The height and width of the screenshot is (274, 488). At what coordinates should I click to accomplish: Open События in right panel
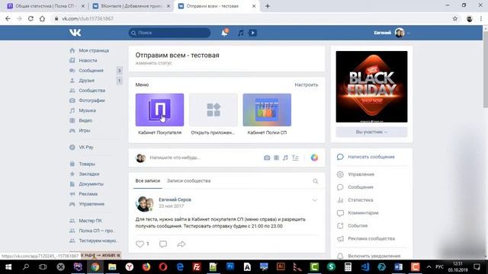click(x=358, y=226)
